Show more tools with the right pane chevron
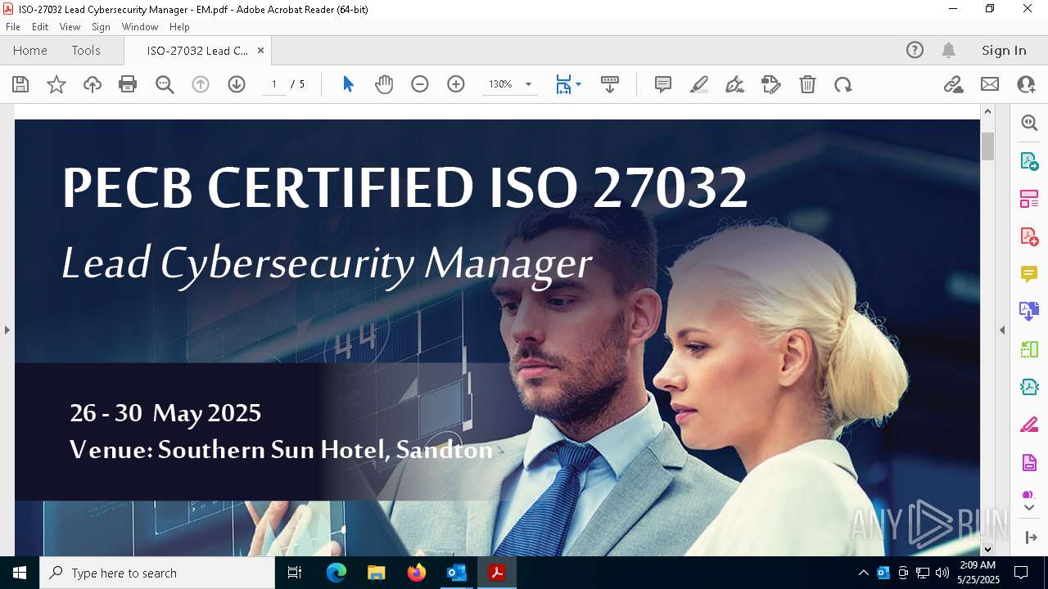The image size is (1048, 589). click(1029, 508)
